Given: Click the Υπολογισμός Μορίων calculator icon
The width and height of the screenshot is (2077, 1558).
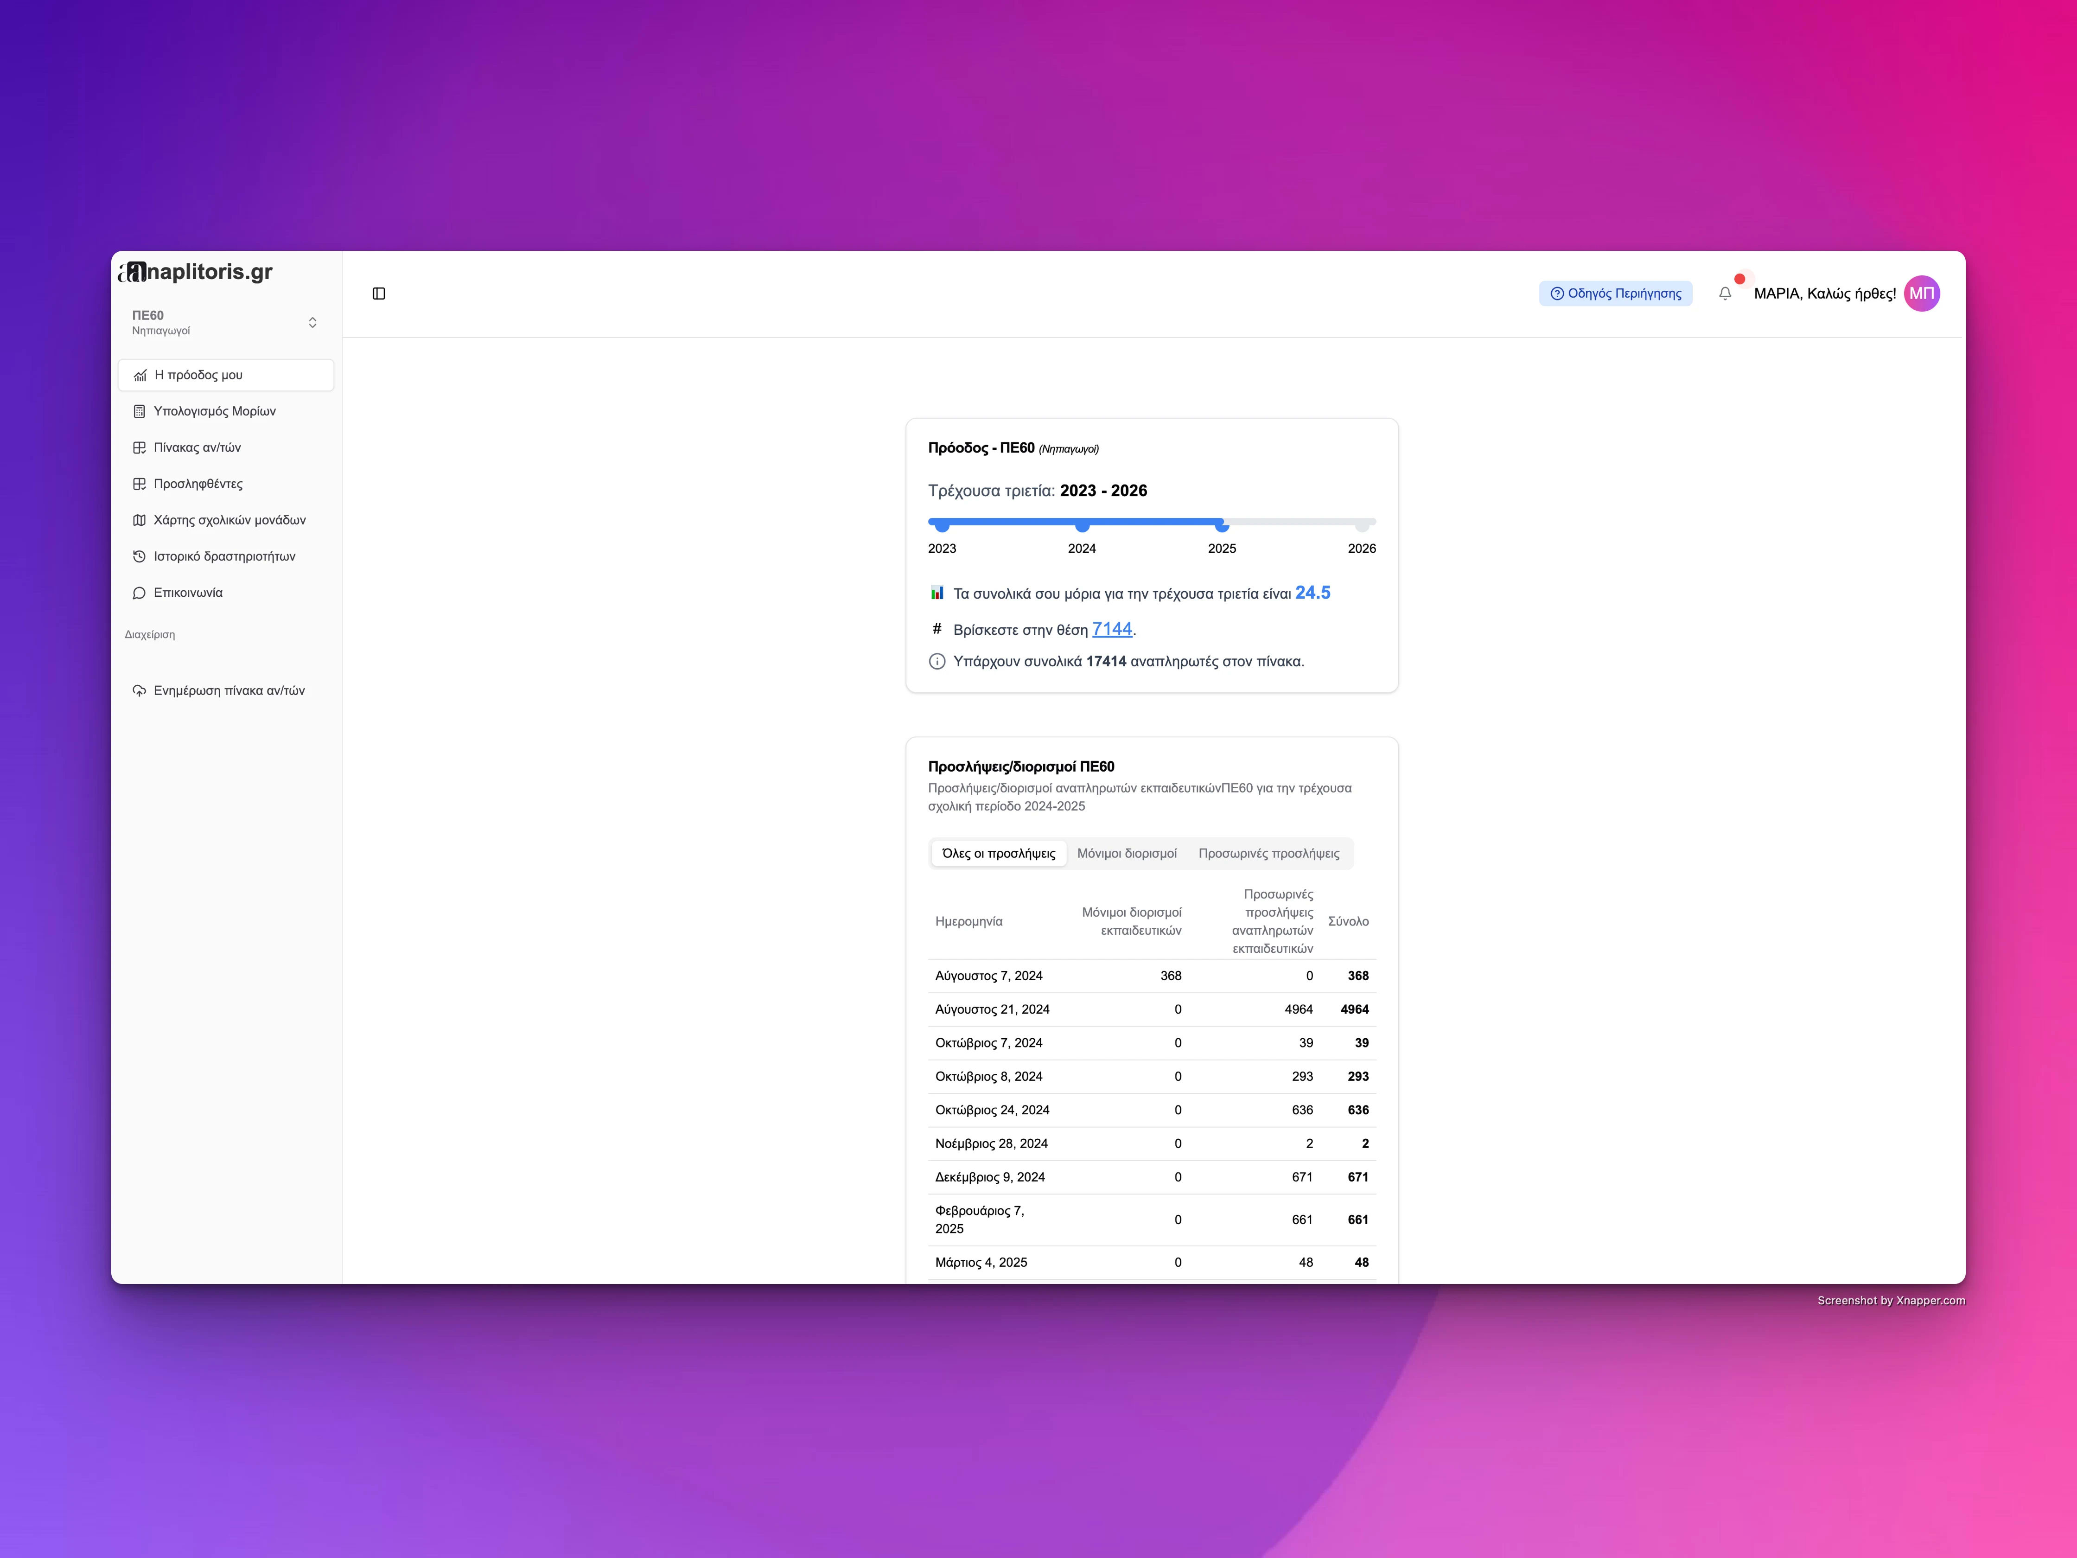Looking at the screenshot, I should click(139, 411).
